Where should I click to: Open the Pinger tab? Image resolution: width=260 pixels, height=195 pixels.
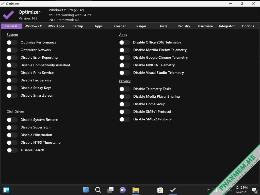point(141,26)
